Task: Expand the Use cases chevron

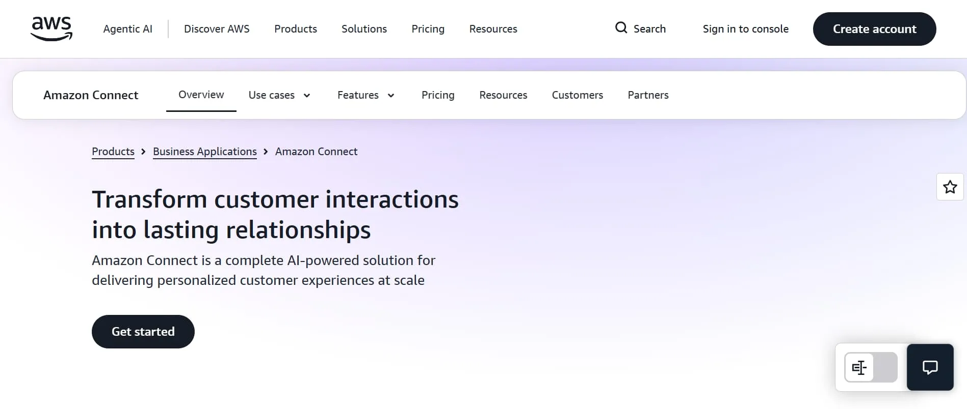Action: pyautogui.click(x=307, y=96)
